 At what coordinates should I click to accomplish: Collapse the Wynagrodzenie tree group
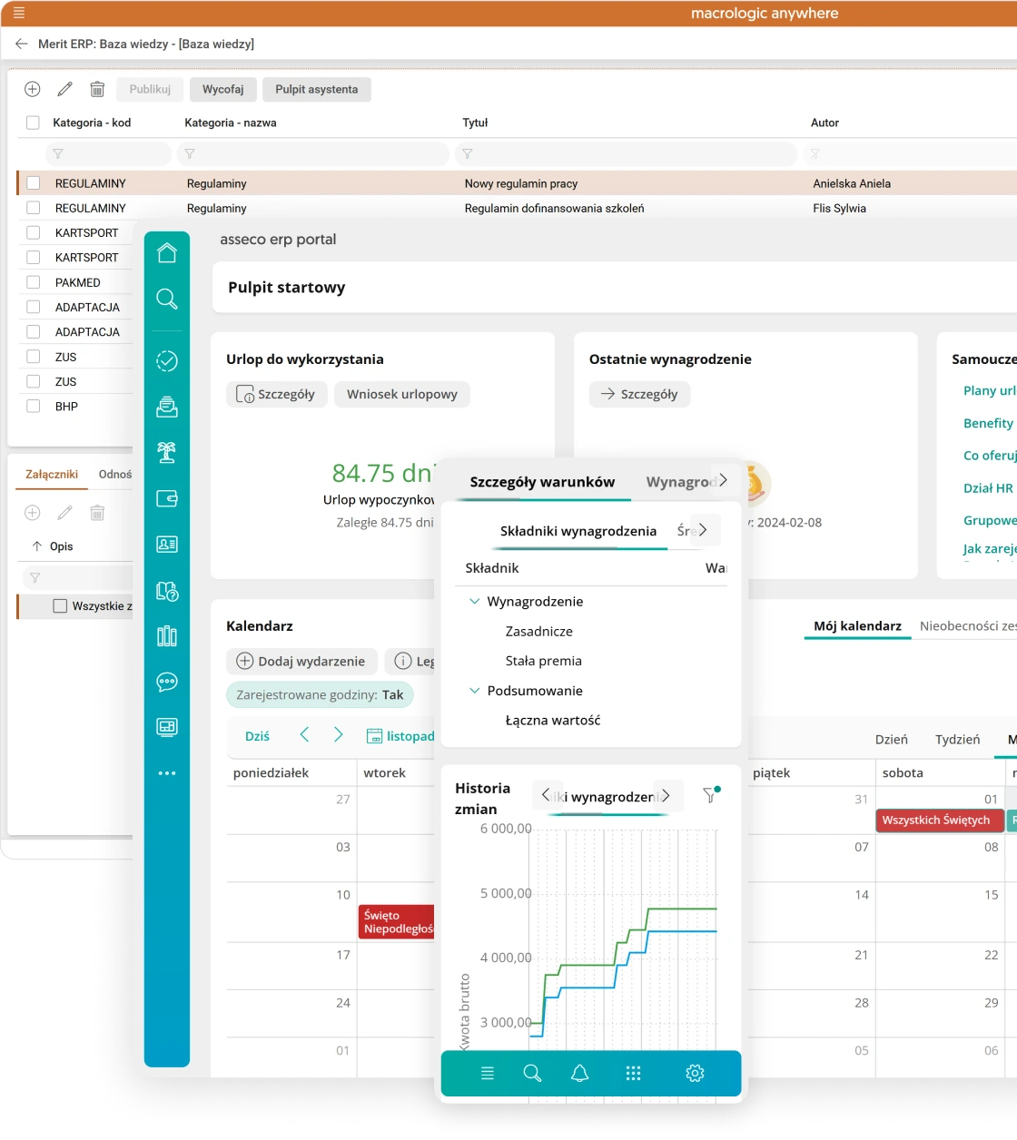point(474,602)
